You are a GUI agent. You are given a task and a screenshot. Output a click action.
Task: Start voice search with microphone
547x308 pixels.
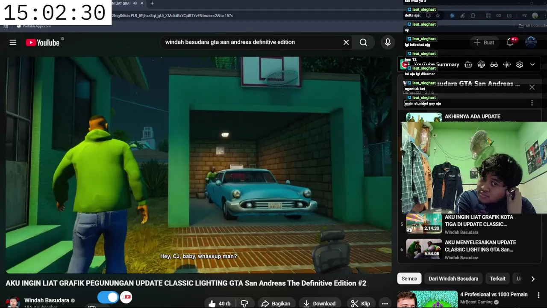(388, 42)
